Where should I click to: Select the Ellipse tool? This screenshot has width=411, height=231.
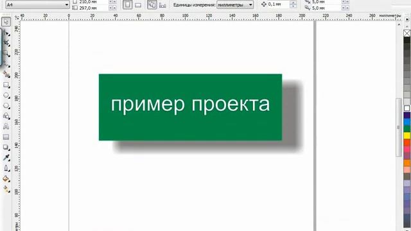pyautogui.click(x=6, y=96)
